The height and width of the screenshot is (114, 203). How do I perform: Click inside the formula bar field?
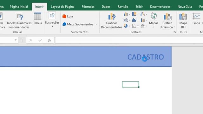[129, 40]
